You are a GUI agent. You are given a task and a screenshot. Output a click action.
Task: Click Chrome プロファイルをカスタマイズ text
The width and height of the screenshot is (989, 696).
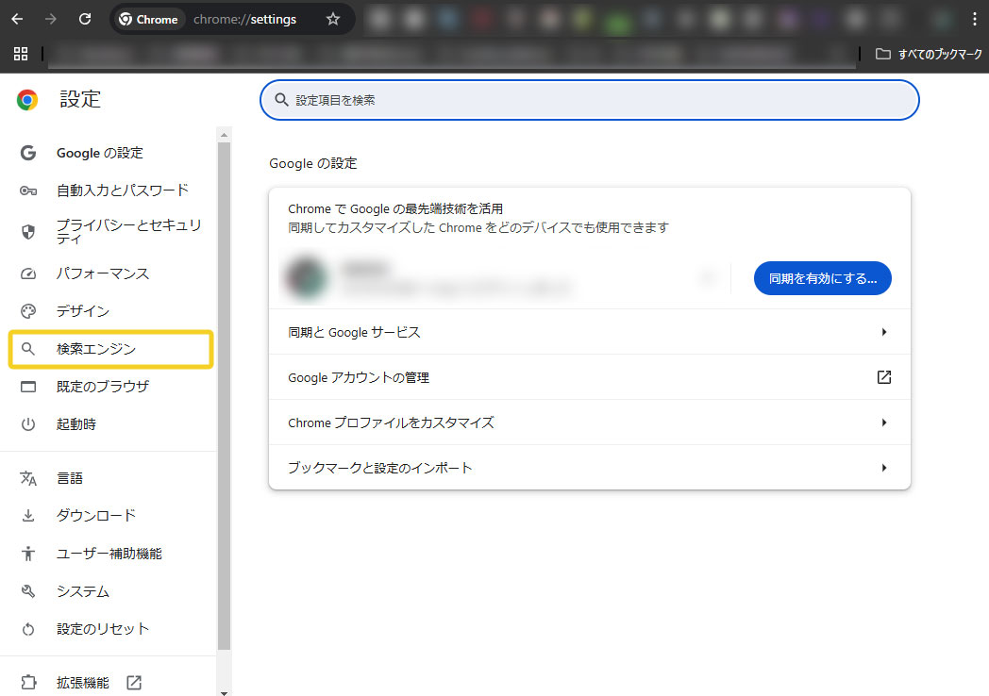(391, 423)
